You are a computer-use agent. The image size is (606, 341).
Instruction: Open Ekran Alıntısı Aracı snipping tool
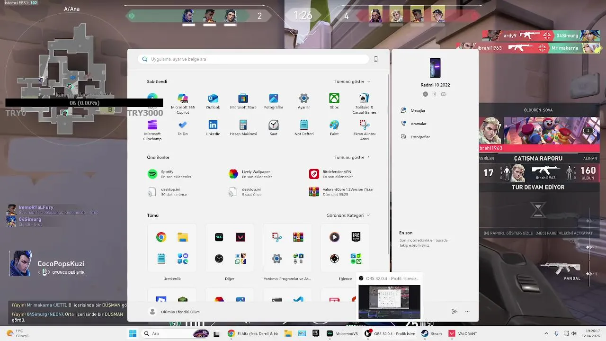point(365,130)
